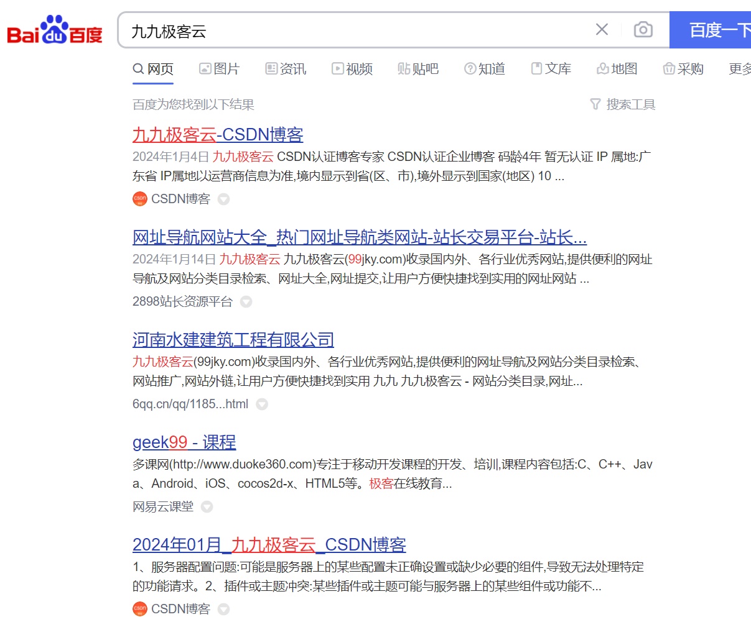Expand dropdown beside 6qq.cn URL

263,404
